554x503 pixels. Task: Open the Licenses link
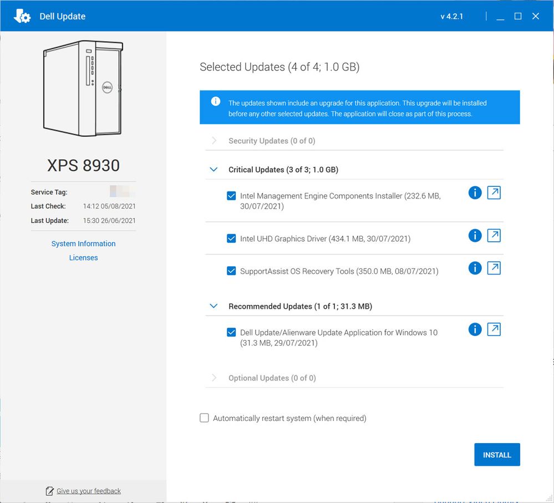tap(83, 258)
